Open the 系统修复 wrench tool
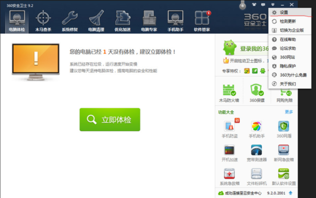Viewport: 316px width, 198px height. (x=70, y=22)
